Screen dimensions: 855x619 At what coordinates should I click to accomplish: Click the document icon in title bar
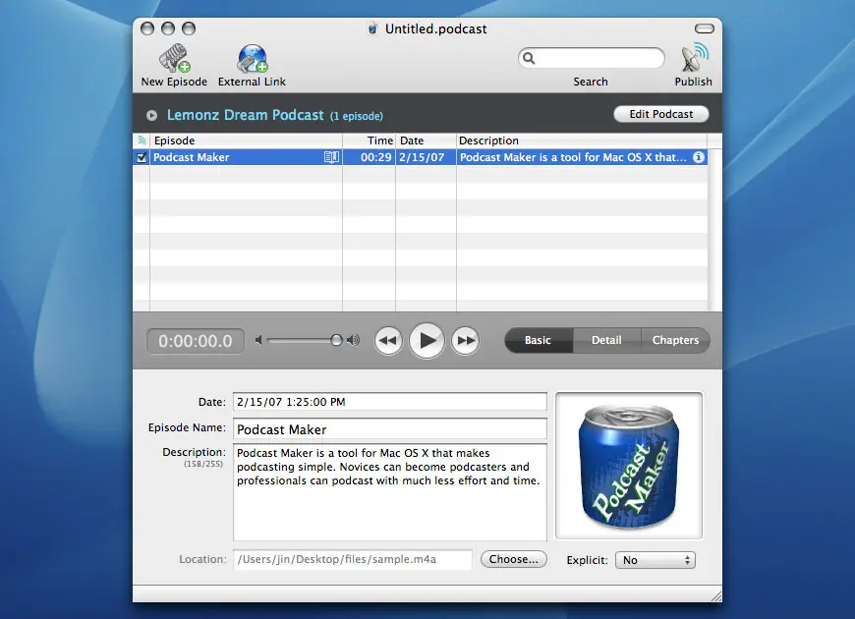(x=372, y=28)
